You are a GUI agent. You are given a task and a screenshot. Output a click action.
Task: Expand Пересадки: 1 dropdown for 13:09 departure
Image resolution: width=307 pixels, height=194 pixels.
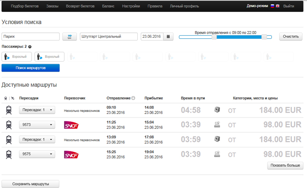click(37, 139)
